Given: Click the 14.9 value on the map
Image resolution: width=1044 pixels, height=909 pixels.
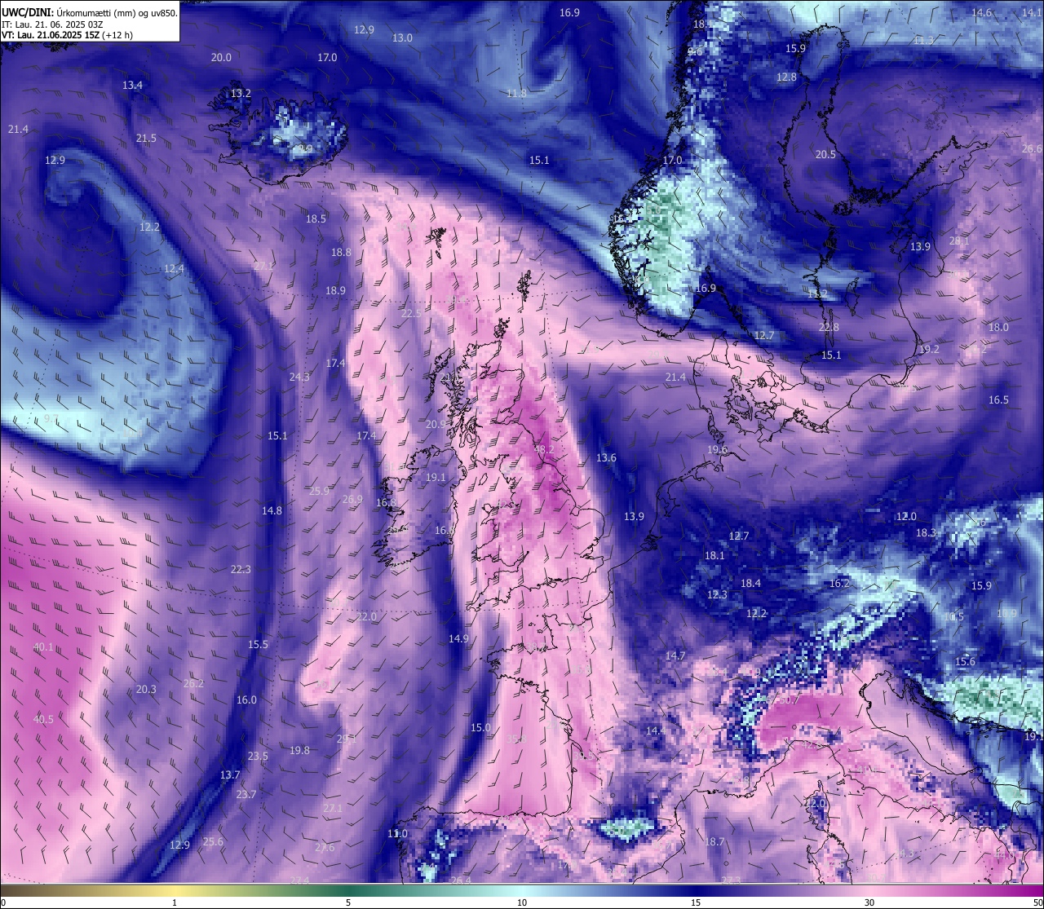Looking at the screenshot, I should [458, 638].
